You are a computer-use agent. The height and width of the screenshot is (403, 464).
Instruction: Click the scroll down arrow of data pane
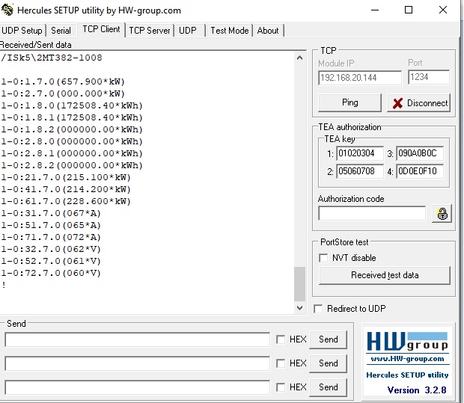click(299, 308)
